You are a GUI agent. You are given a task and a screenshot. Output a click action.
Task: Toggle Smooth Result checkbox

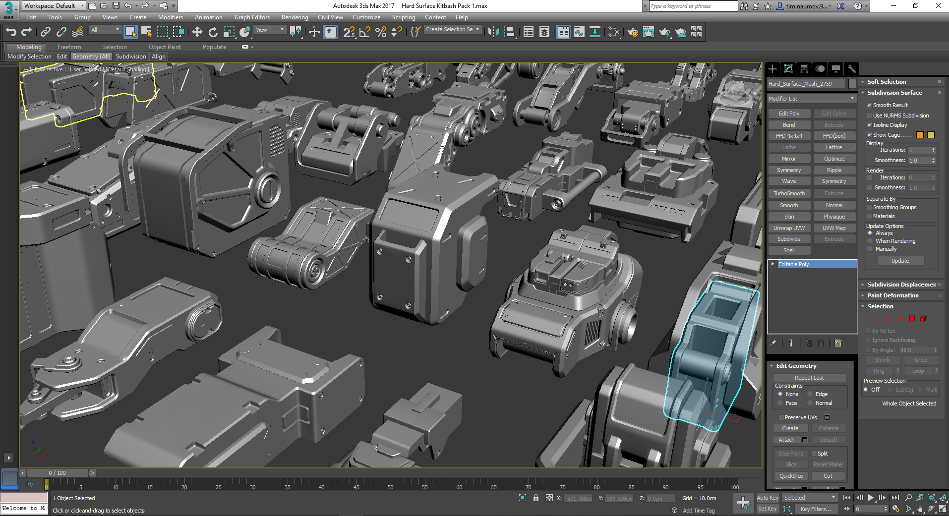870,105
